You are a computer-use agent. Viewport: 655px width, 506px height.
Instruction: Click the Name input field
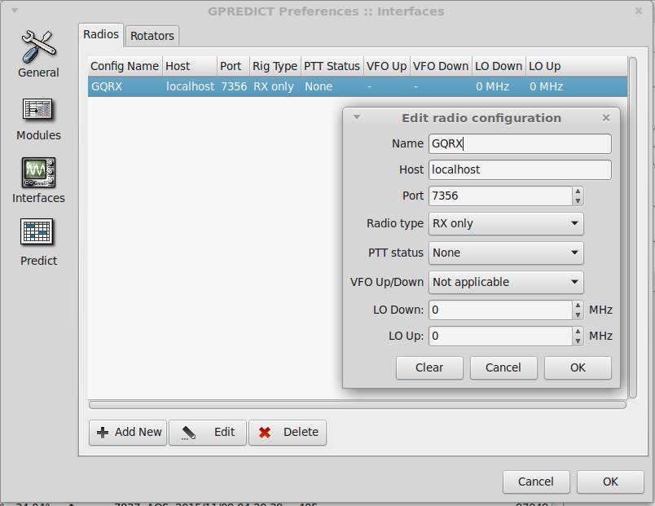click(520, 143)
